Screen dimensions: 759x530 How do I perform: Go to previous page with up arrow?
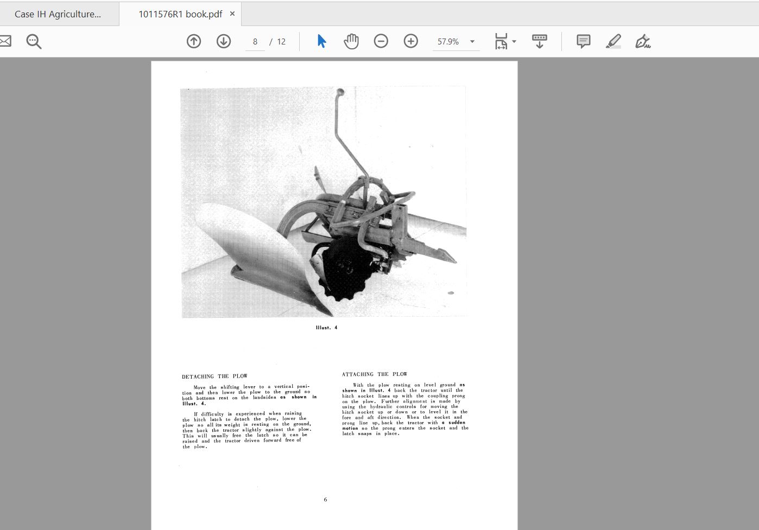pyautogui.click(x=194, y=41)
